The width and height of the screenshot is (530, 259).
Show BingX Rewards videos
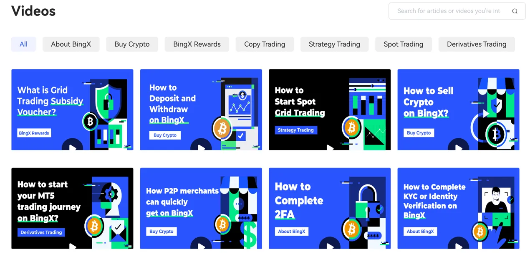point(197,44)
